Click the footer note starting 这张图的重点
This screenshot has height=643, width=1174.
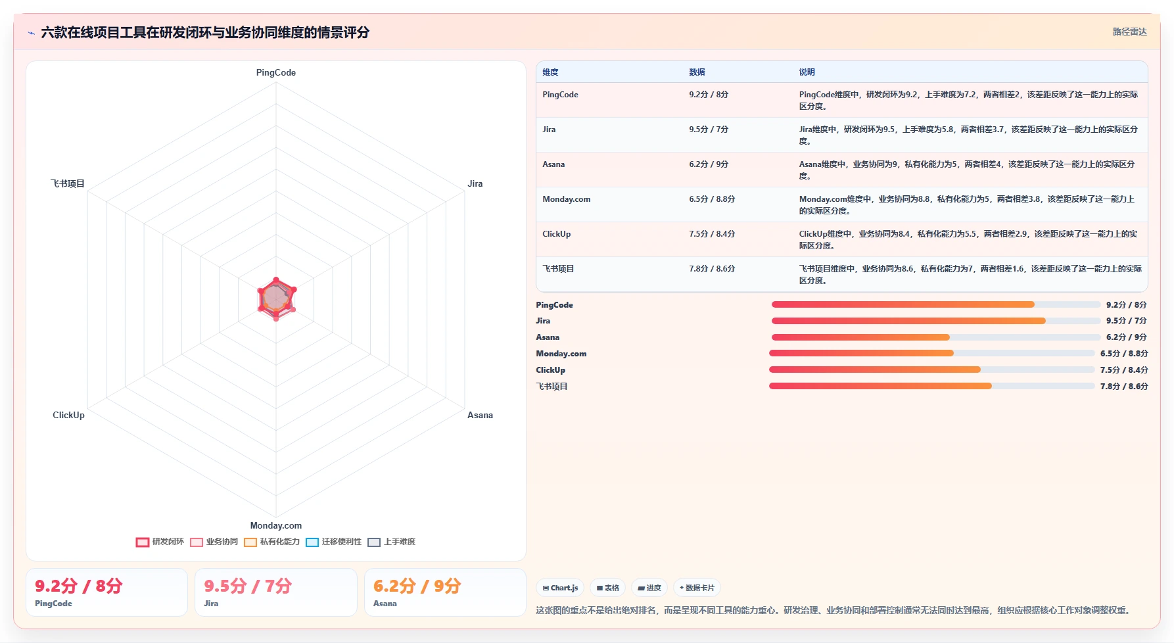coord(835,611)
